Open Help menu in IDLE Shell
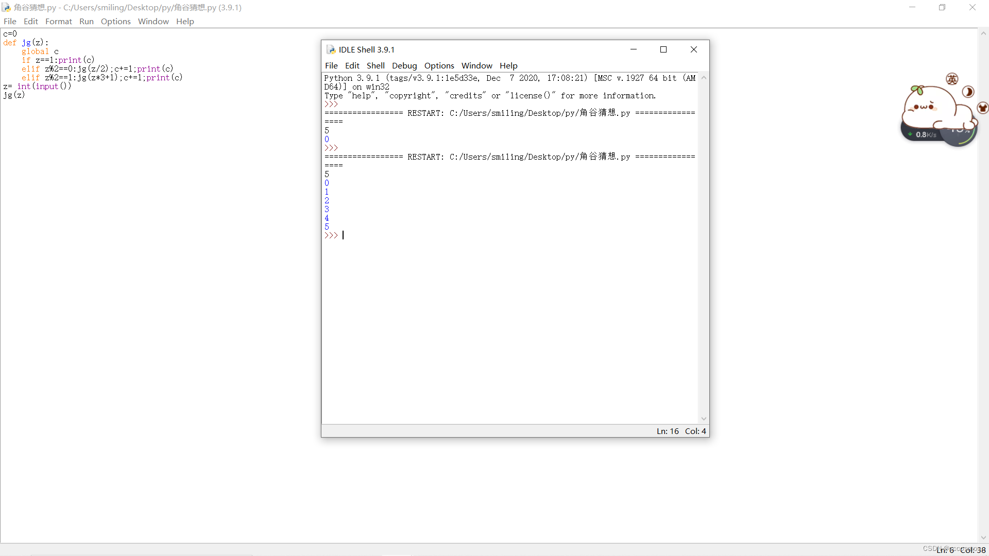The height and width of the screenshot is (556, 989). point(508,65)
